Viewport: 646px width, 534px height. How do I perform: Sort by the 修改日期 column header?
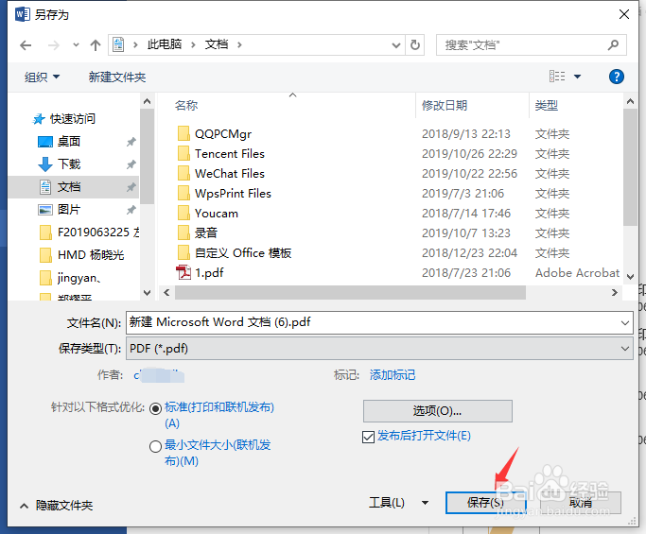point(445,106)
